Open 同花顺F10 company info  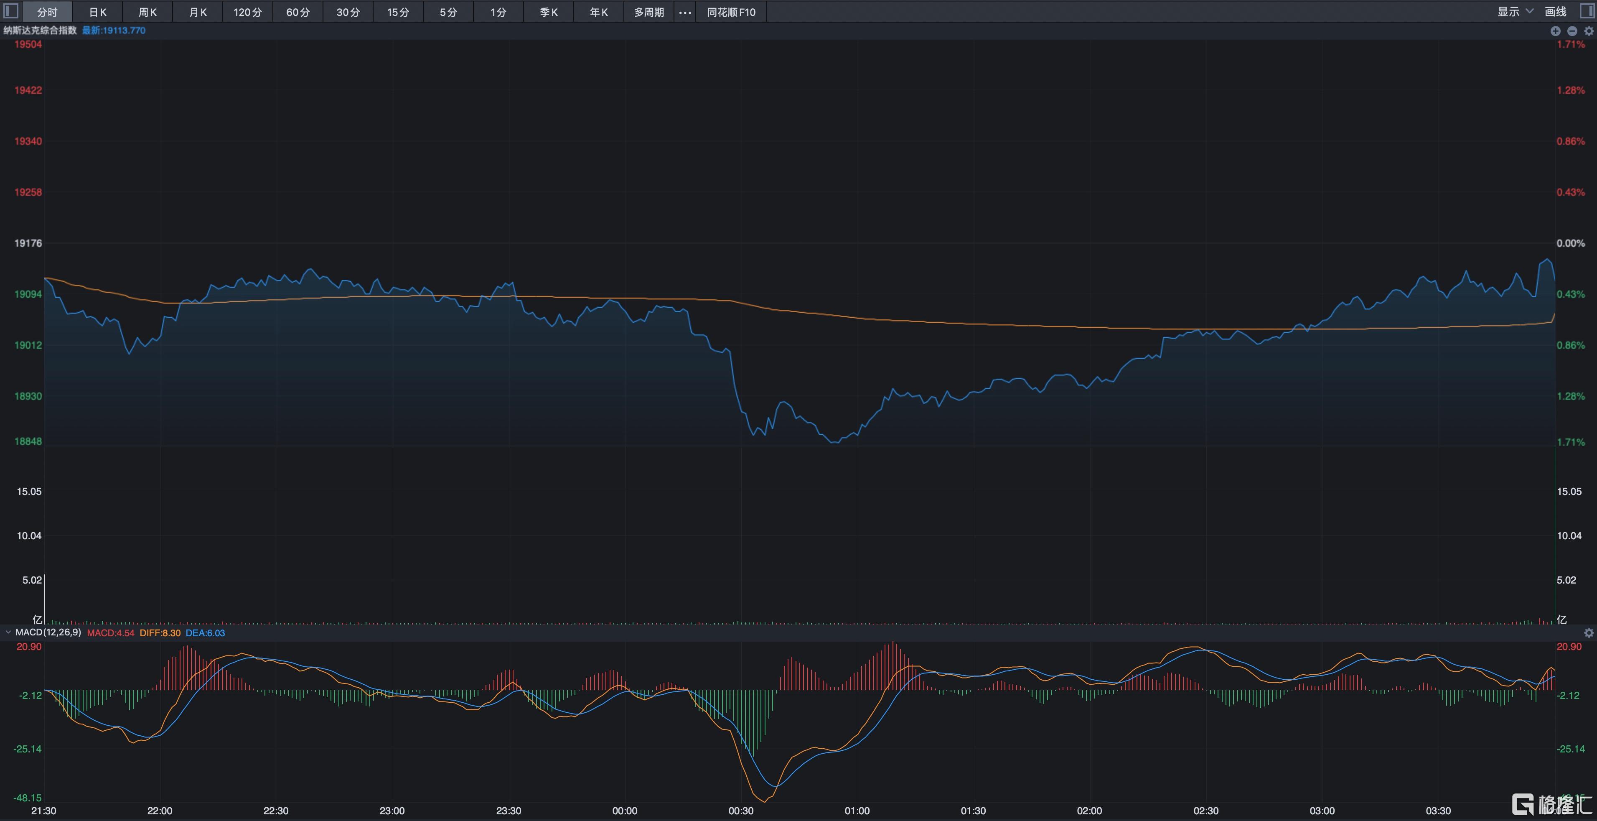(x=732, y=13)
